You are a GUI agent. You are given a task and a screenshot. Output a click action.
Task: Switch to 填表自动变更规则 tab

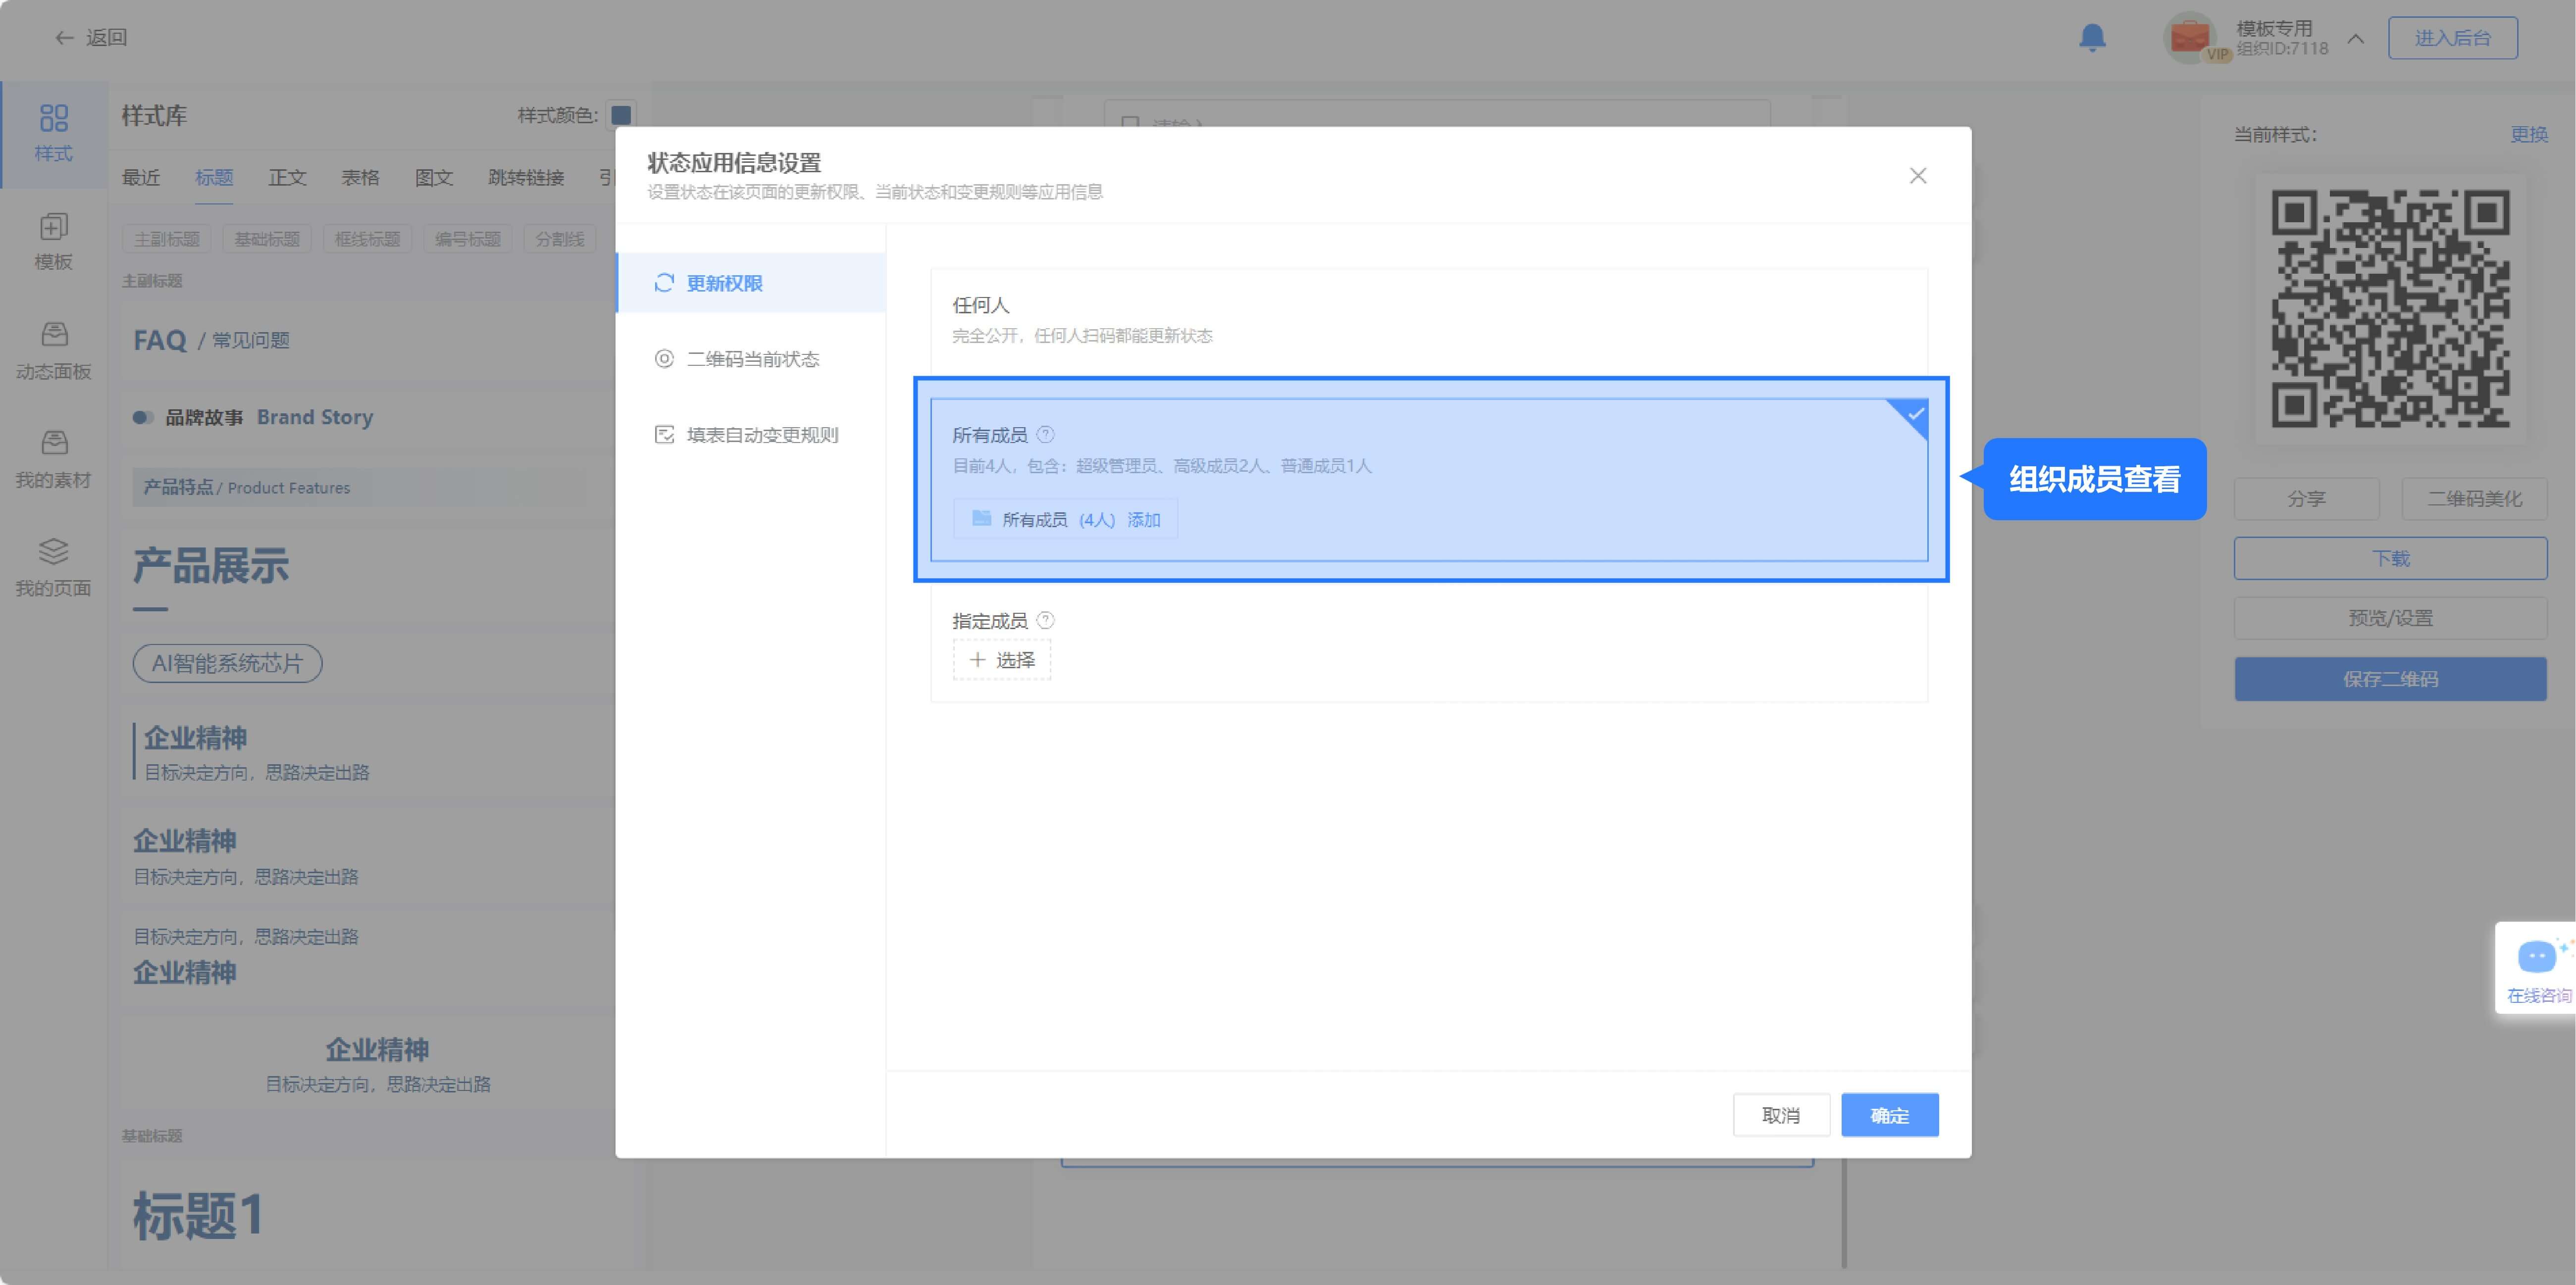[761, 435]
